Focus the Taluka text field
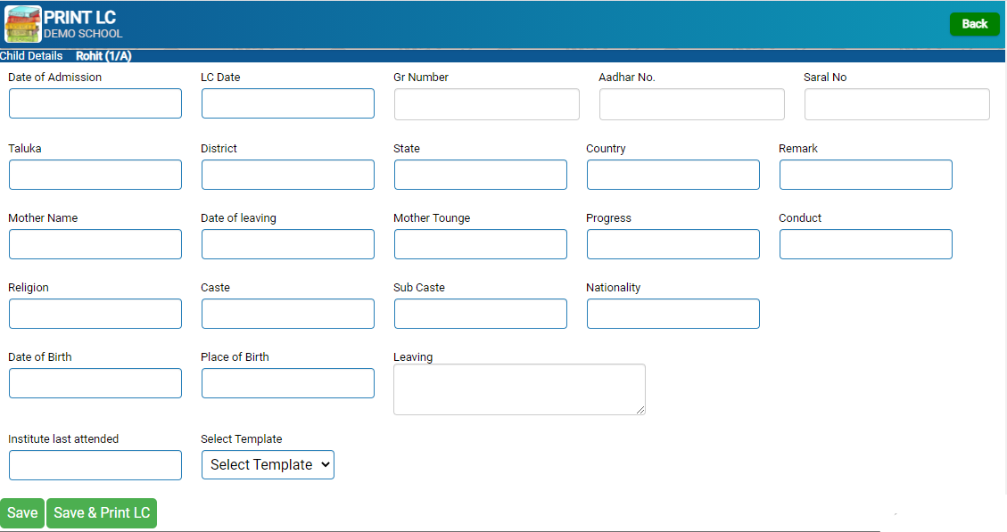The height and width of the screenshot is (532, 1007). point(95,175)
